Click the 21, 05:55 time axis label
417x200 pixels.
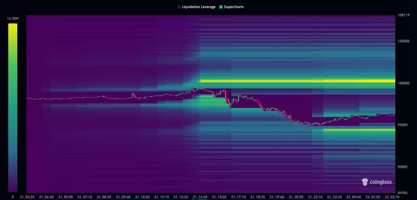[x=66, y=197]
